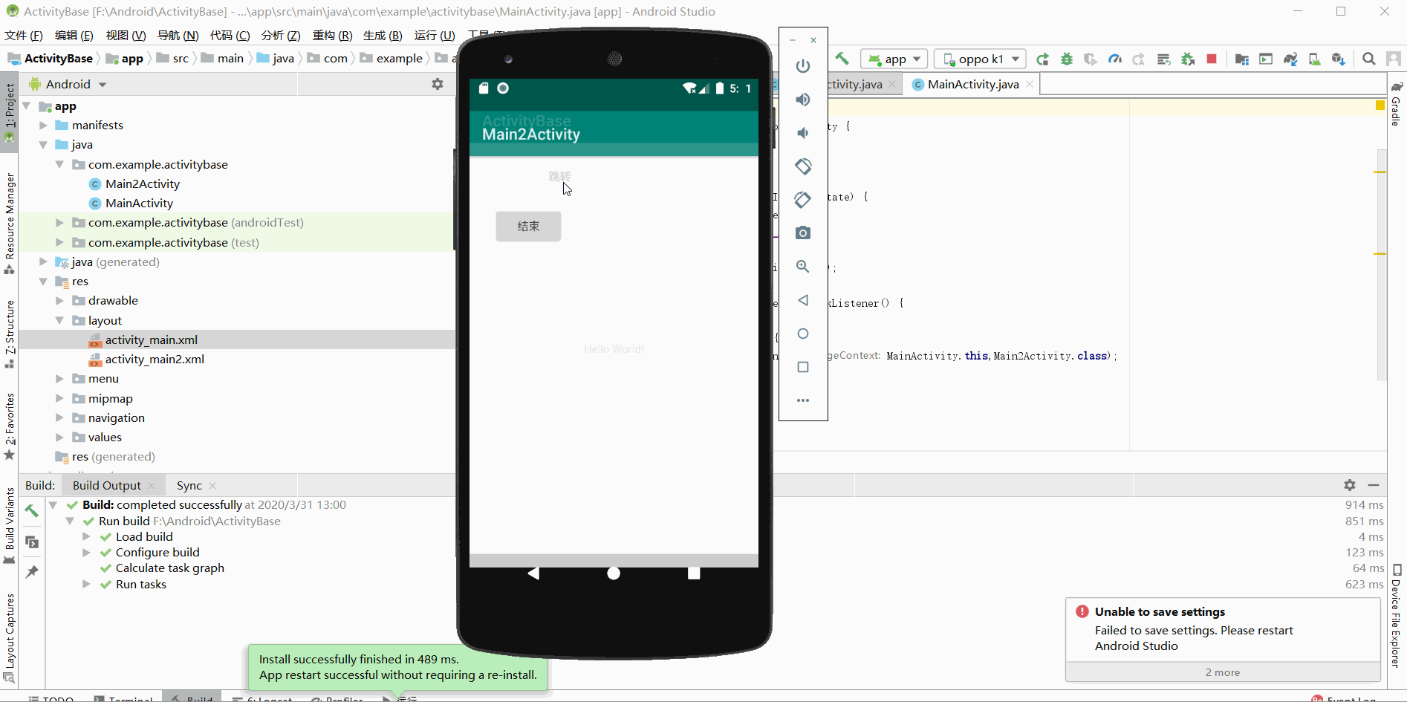Rotate the emulator screen left
Viewport: 1407px width, 702px height.
[x=803, y=166]
